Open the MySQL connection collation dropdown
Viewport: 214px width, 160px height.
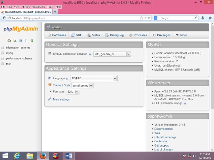click(x=112, y=54)
